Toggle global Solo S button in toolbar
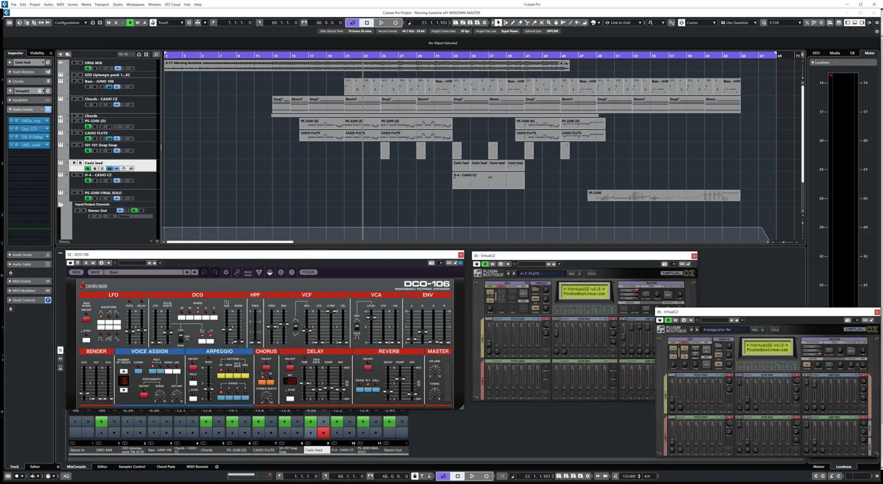 click(116, 23)
